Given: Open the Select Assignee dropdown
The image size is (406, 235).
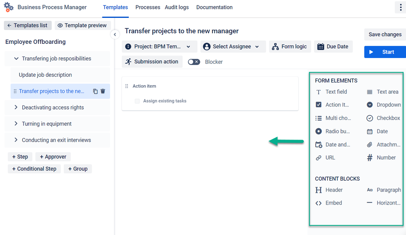Looking at the screenshot, I should pyautogui.click(x=233, y=47).
